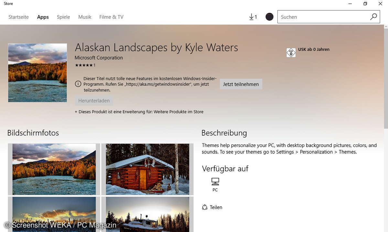This screenshot has width=388, height=232.
Task: Click the Bildschirmfotos heading
Action: [33, 133]
